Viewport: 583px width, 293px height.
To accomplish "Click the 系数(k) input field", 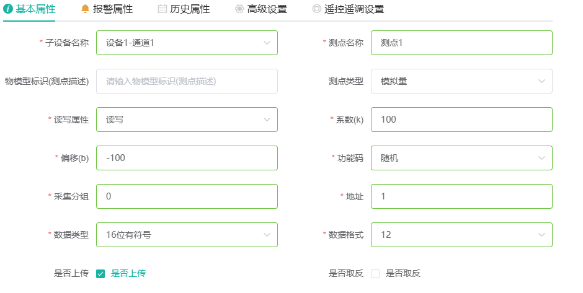I will 461,120.
